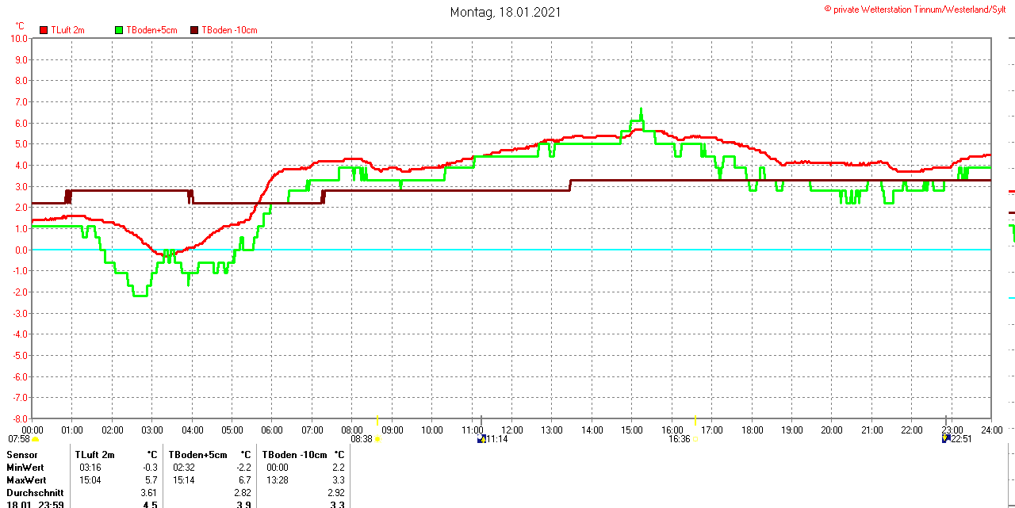
Task: Select the Durchschnitt row label in table
Action: [34, 493]
